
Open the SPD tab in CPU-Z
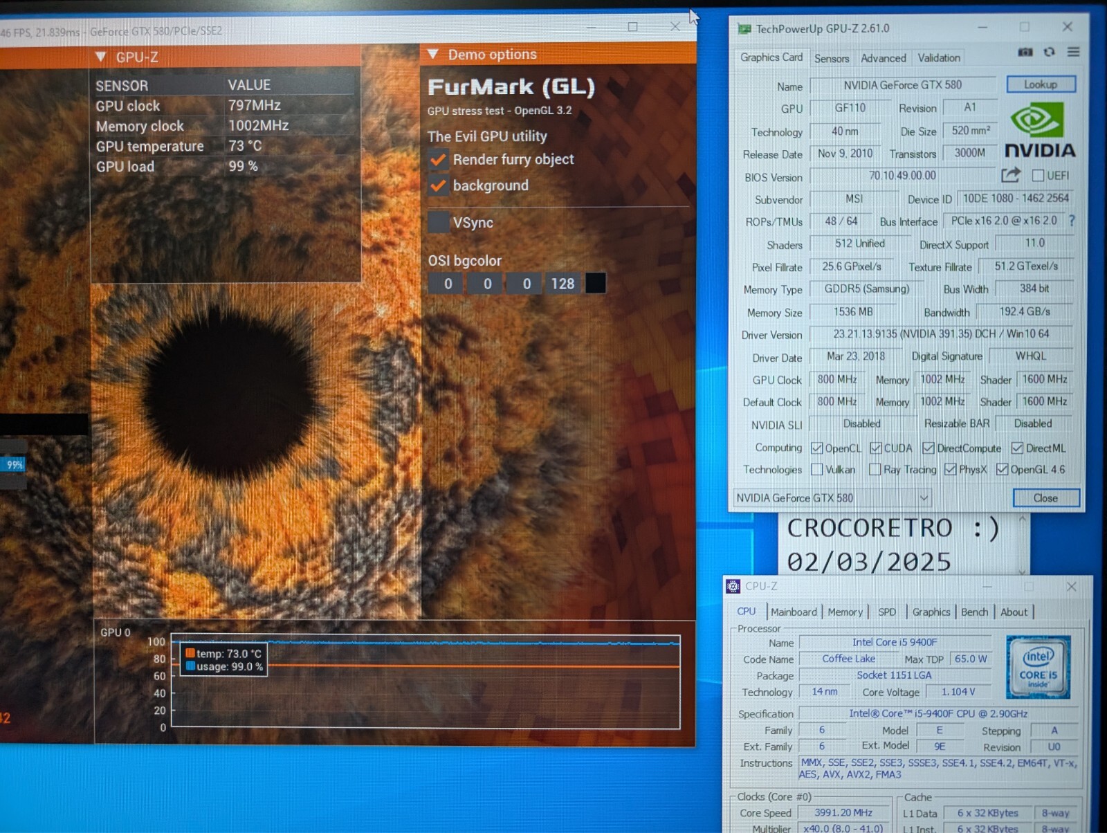click(x=887, y=612)
